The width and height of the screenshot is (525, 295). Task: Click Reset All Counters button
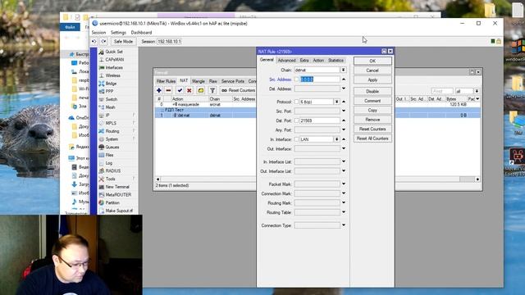point(372,138)
